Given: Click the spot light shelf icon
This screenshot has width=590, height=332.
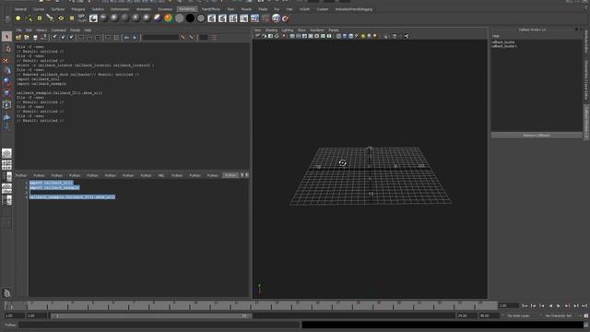Looking at the screenshot, I should (50, 18).
